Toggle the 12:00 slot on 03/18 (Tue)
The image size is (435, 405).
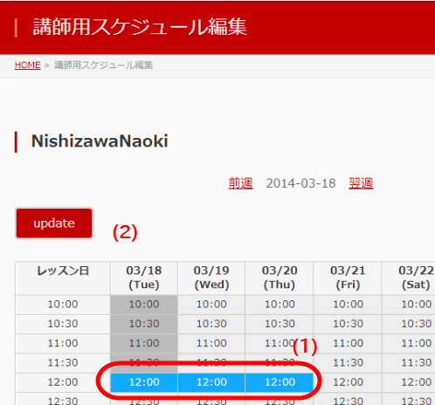pyautogui.click(x=144, y=382)
